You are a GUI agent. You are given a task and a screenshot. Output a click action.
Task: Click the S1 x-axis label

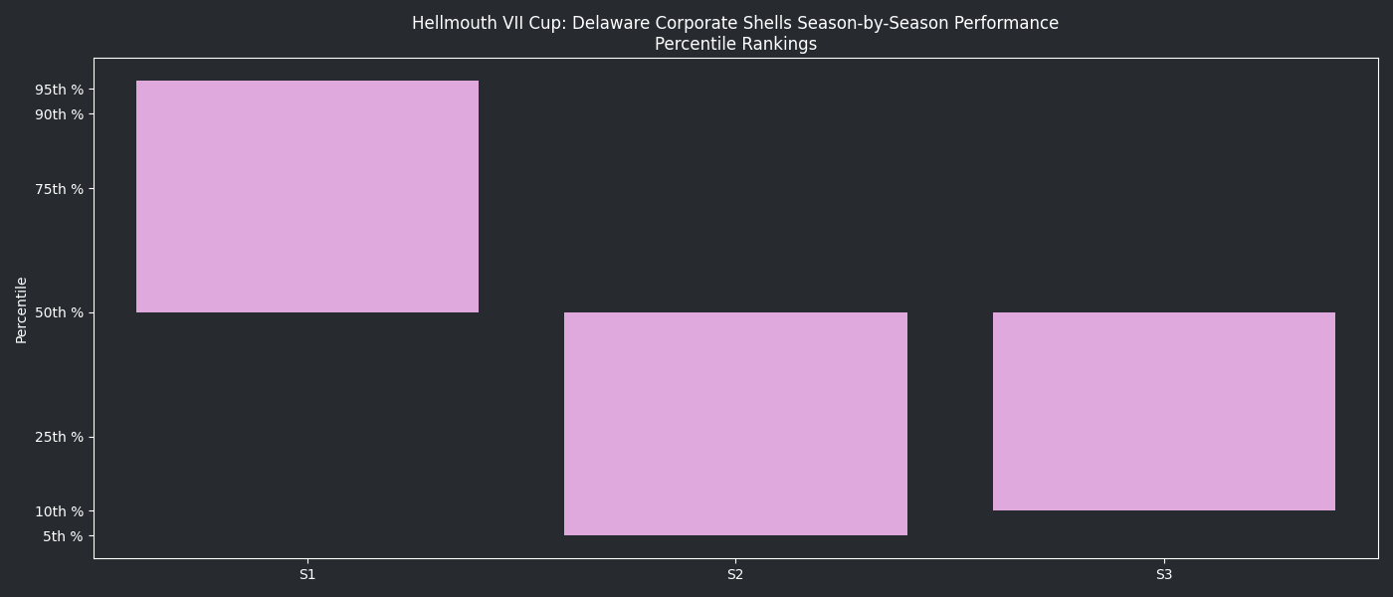[306, 574]
